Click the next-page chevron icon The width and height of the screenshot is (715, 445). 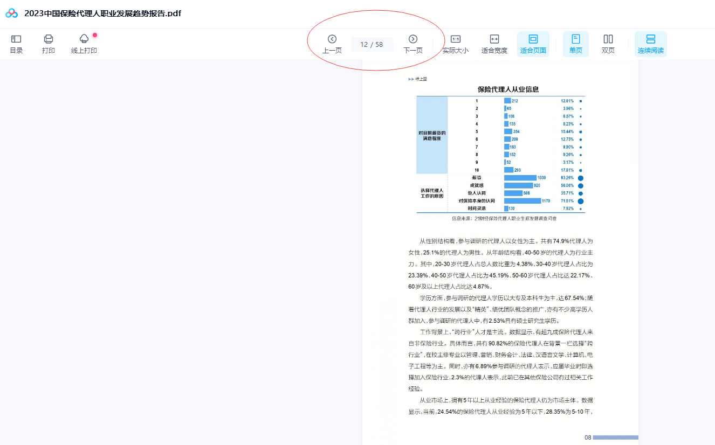coord(413,39)
